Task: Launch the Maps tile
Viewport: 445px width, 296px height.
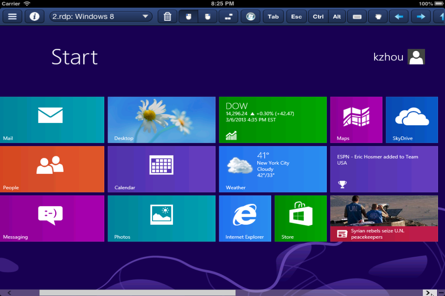Action: (x=356, y=120)
